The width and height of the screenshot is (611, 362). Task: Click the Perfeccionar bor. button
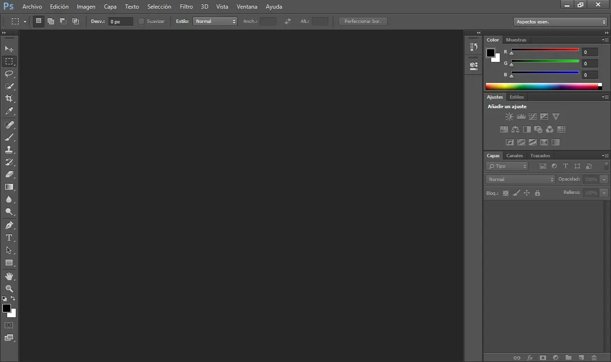click(x=363, y=21)
